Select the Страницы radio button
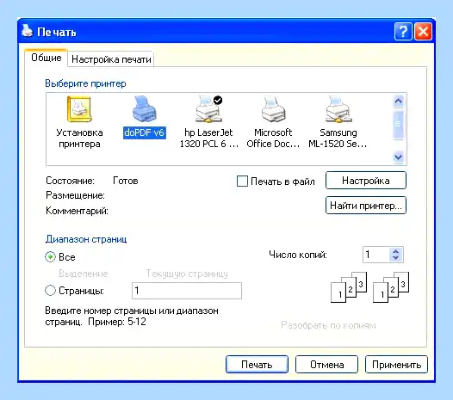 (50, 291)
